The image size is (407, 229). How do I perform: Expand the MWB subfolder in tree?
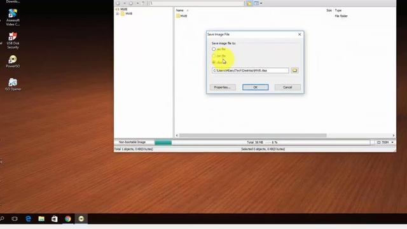point(117,14)
